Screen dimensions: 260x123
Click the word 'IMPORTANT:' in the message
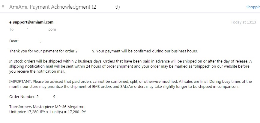(x=21, y=82)
